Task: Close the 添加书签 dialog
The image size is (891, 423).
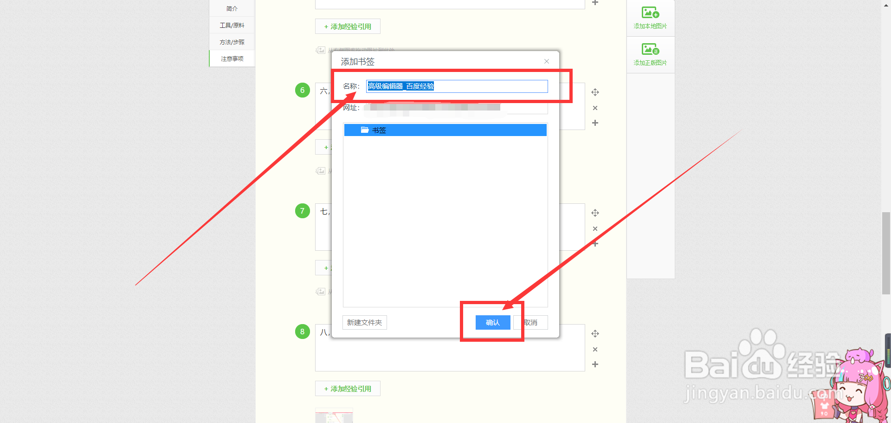Action: click(547, 61)
